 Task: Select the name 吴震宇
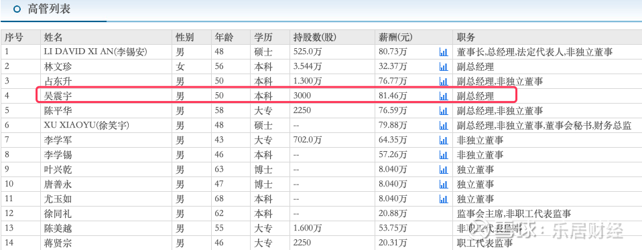click(x=58, y=96)
